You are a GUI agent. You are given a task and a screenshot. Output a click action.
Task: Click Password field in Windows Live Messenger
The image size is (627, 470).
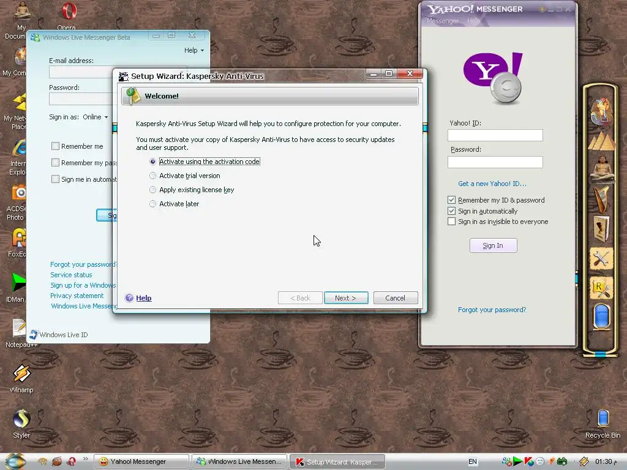(81, 99)
